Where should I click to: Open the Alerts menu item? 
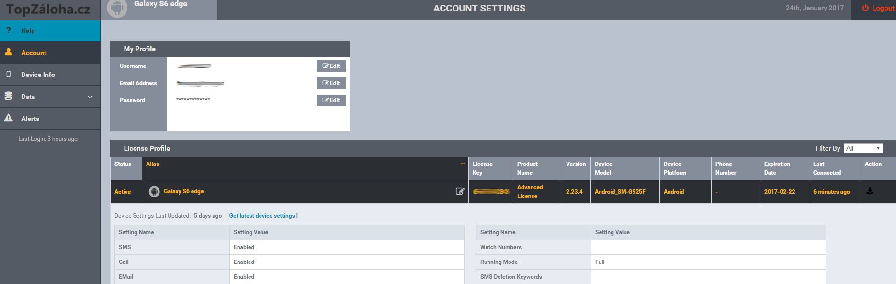[x=30, y=119]
